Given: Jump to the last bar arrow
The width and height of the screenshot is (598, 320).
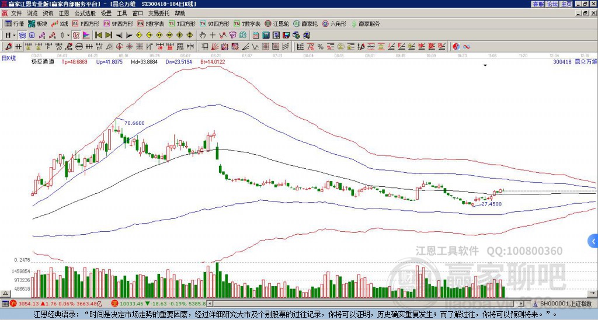Looking at the screenshot, I should point(109,35).
